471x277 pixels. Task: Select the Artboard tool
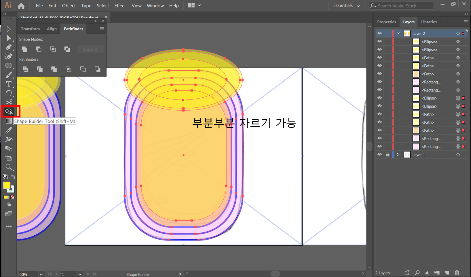9,158
